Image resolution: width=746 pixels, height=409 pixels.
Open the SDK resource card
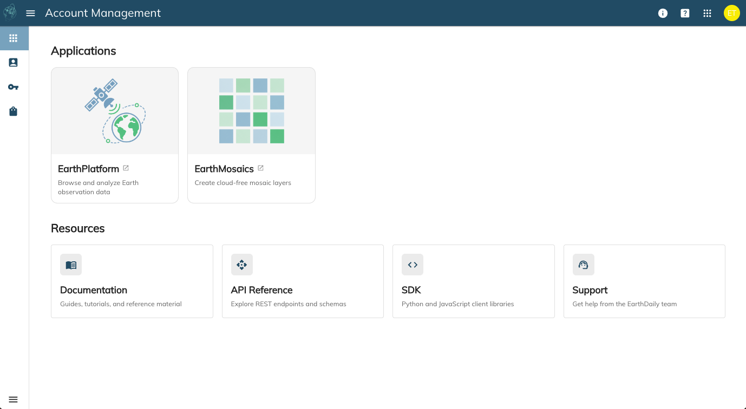474,281
